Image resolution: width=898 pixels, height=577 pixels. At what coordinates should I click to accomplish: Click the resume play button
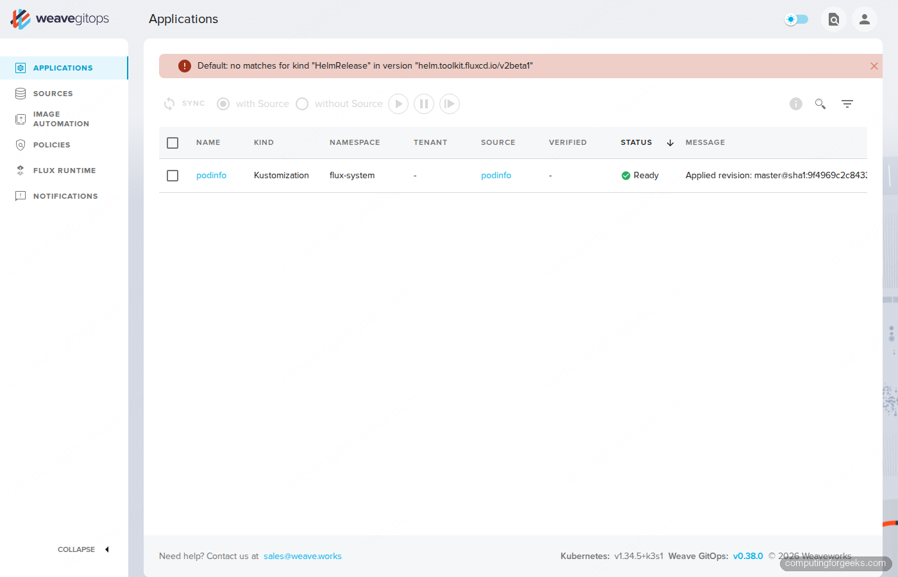tap(398, 104)
